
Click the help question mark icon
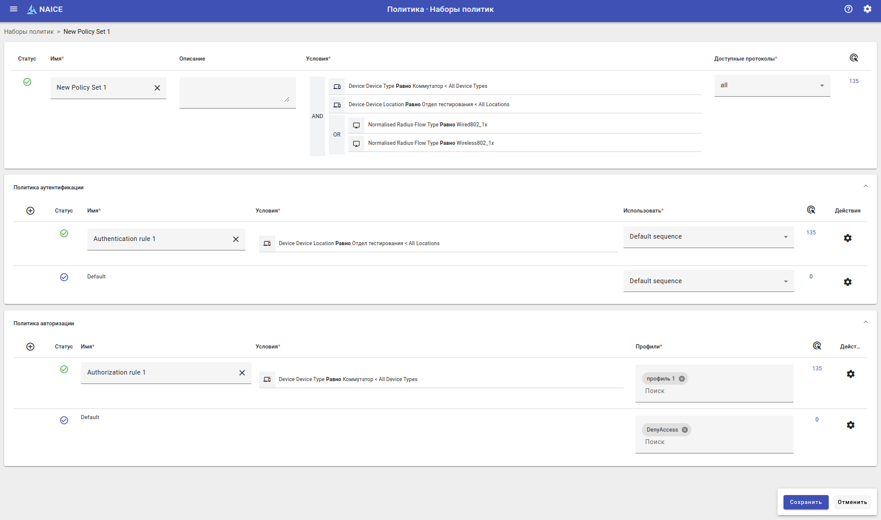848,9
